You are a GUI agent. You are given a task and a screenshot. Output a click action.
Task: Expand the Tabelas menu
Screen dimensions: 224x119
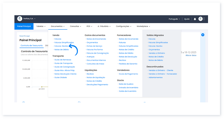pos(41,26)
